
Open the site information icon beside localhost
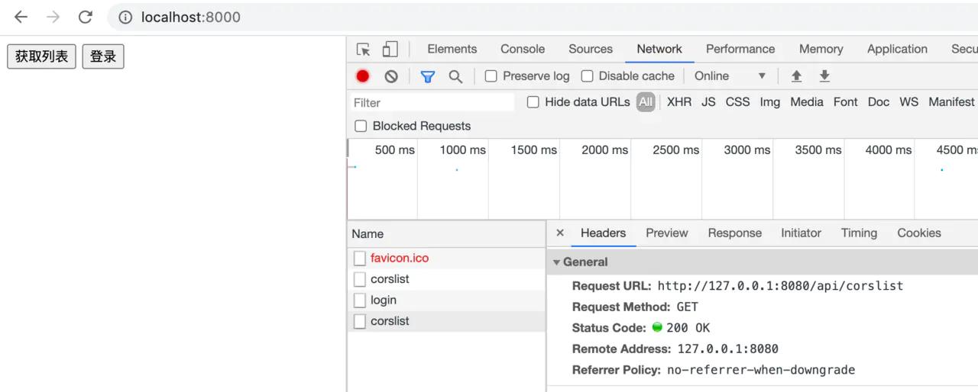[x=125, y=17]
